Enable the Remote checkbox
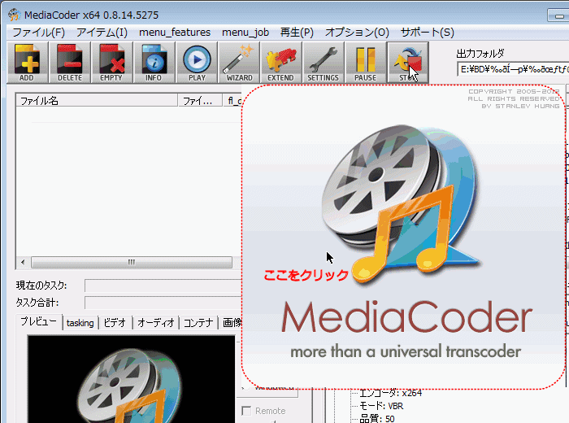The width and height of the screenshot is (569, 423). (x=248, y=411)
